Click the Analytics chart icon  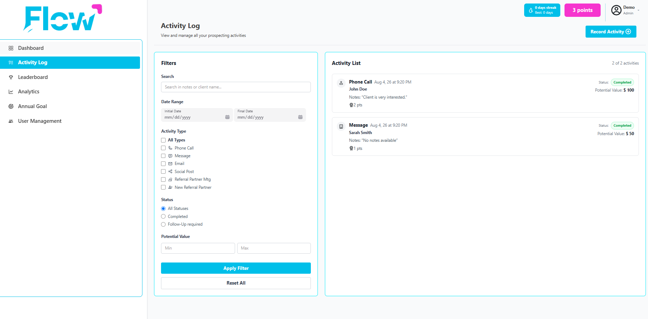click(11, 92)
